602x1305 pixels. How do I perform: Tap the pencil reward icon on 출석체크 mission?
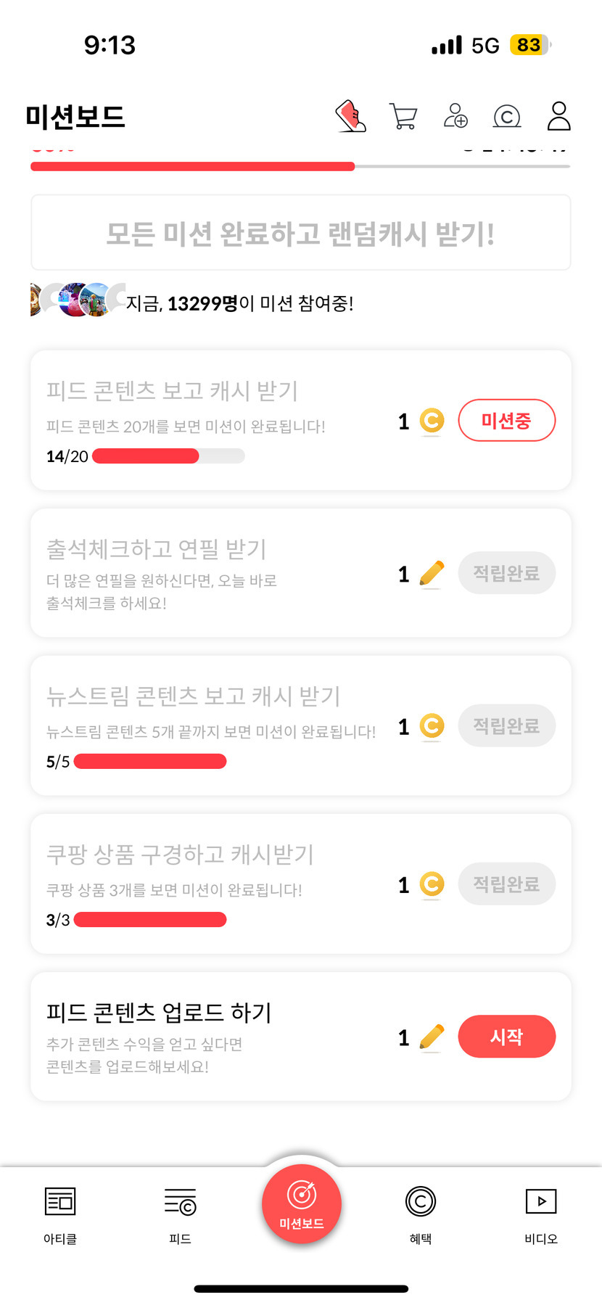click(x=432, y=574)
